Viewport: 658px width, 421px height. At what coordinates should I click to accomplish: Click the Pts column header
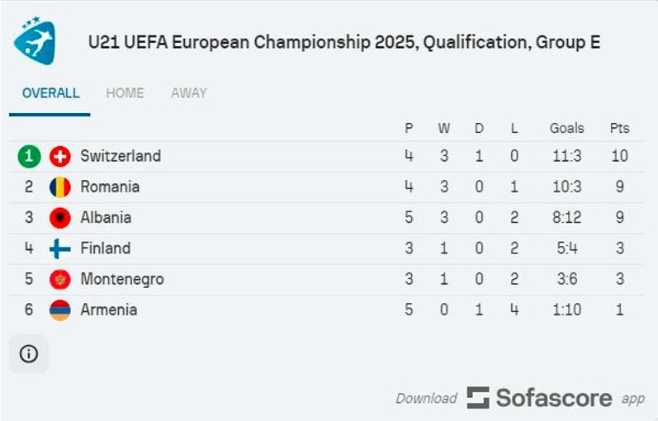[x=619, y=128]
